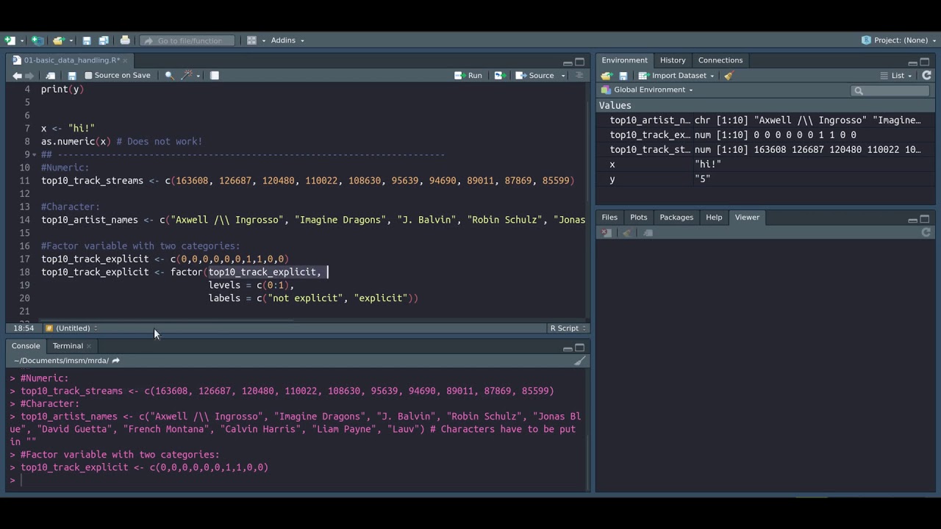
Task: Switch to the Connections tab
Action: tap(720, 60)
